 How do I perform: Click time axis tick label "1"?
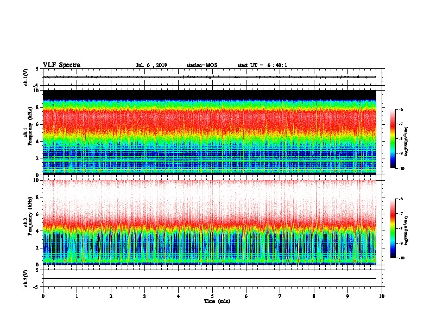(x=77, y=296)
